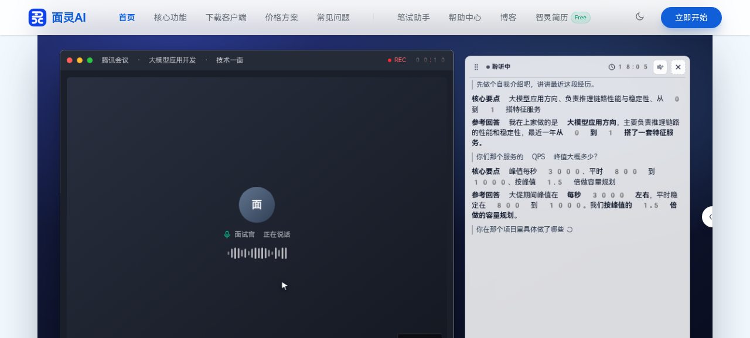This screenshot has width=750, height=338.
Task: Click the green microphone icon beside 面试官
Action: pyautogui.click(x=227, y=234)
